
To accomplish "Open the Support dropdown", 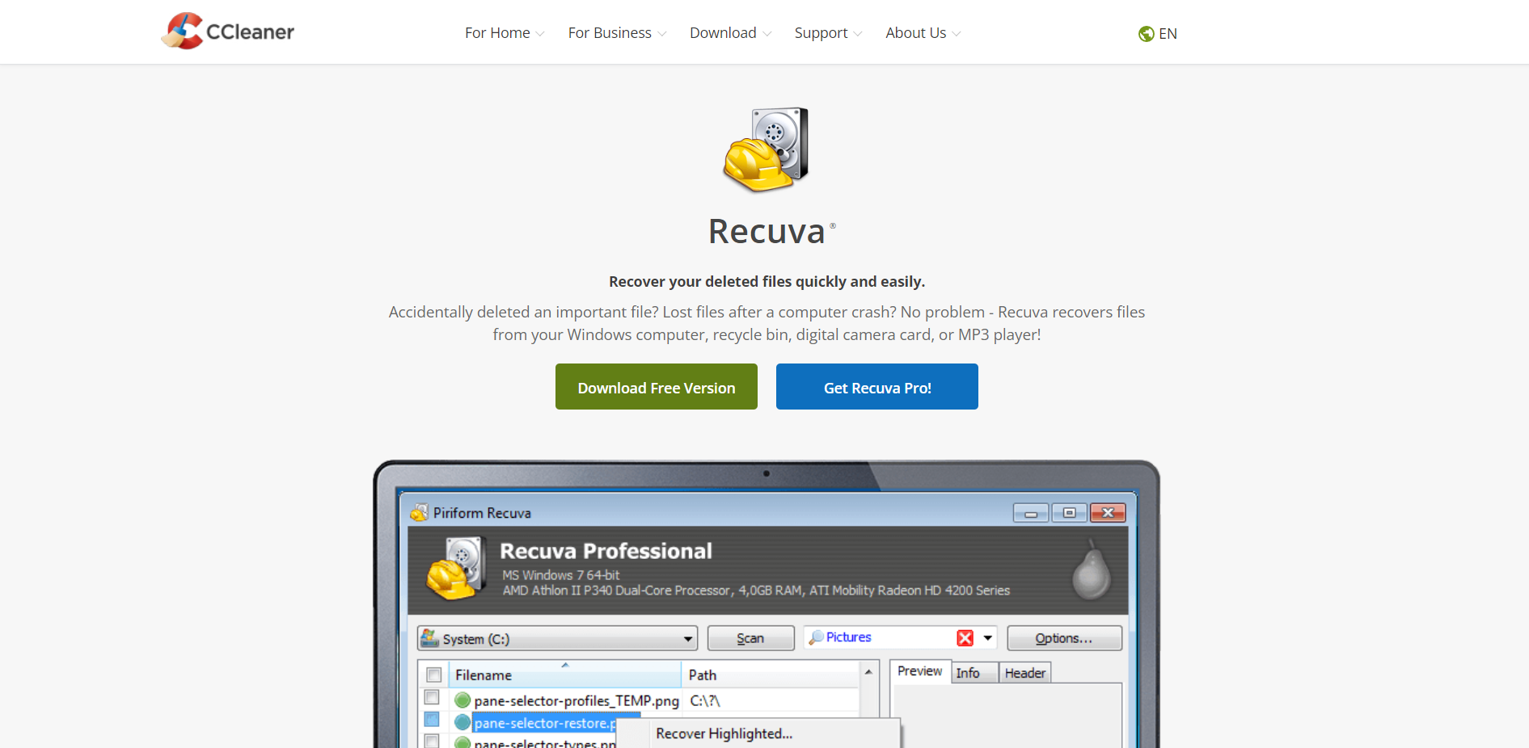I will pos(828,33).
